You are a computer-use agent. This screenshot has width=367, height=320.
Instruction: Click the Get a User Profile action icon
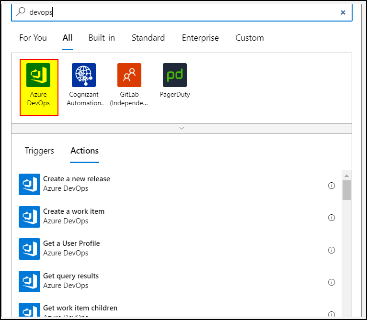(x=30, y=249)
